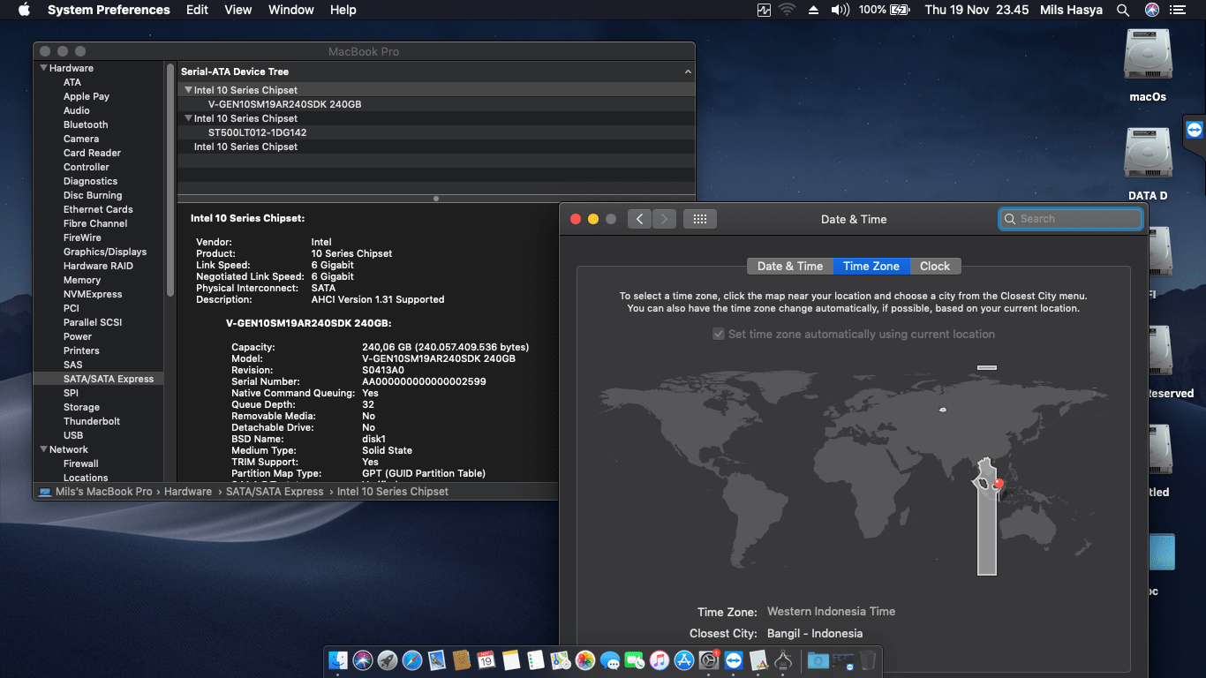Screen dimensions: 1206x678
Task: Open Spotlight search magnifier in menu bar
Action: (x=1123, y=10)
